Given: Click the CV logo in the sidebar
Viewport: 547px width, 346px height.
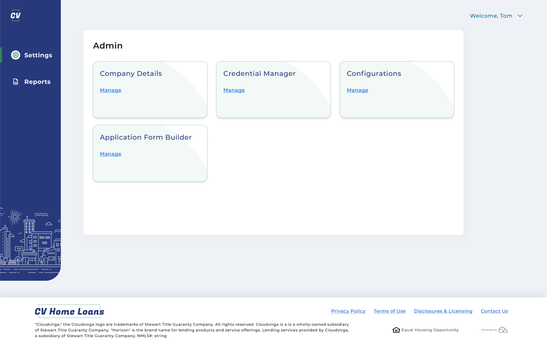Looking at the screenshot, I should (x=16, y=16).
